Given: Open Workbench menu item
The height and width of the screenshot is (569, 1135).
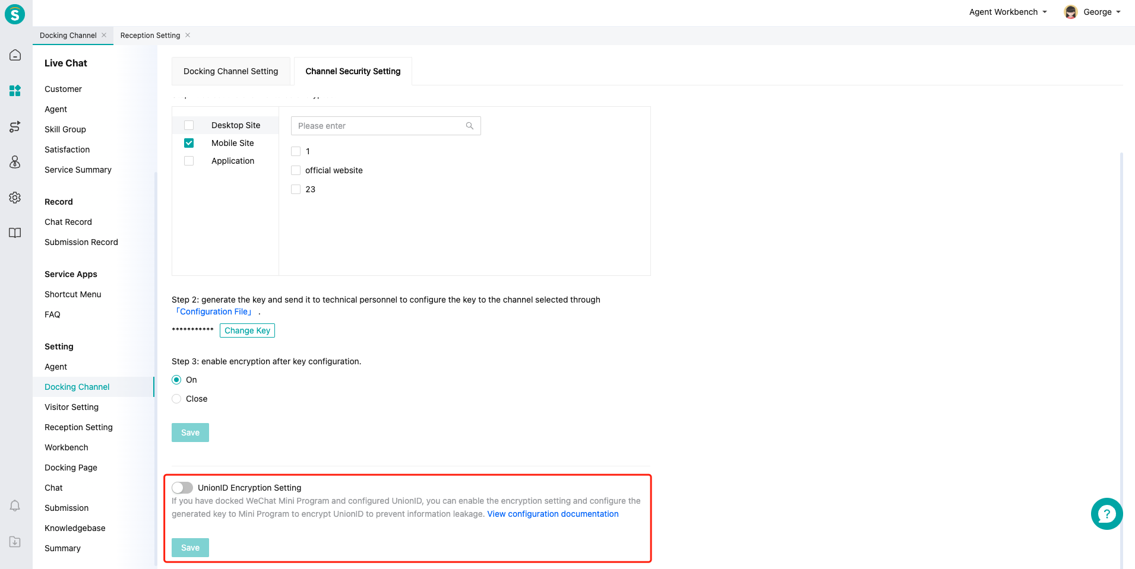Looking at the screenshot, I should (x=67, y=447).
